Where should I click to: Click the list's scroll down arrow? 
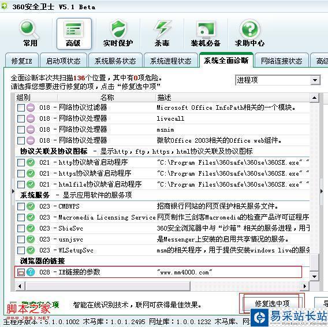pos(314,276)
